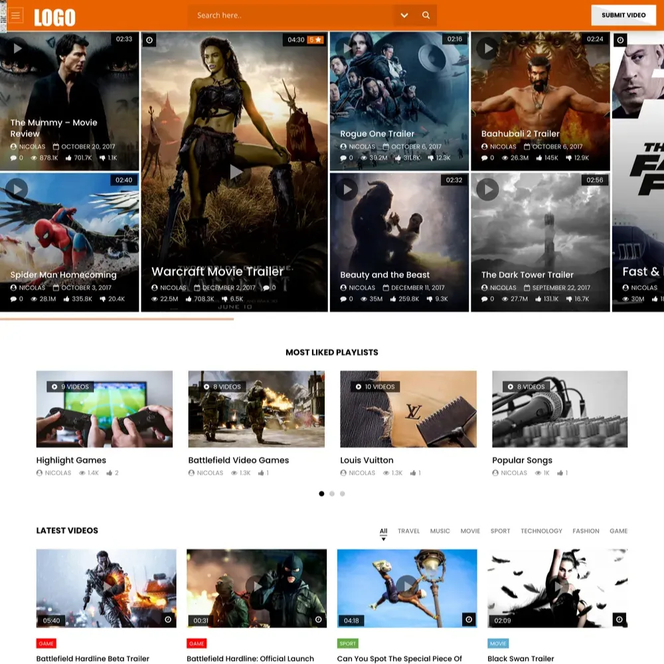Click play icon on The Dark Tower Trailer

coord(487,189)
